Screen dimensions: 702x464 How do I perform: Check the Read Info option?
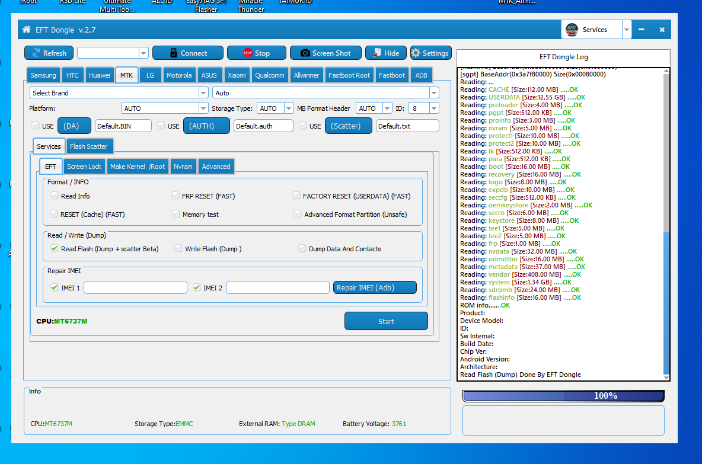pyautogui.click(x=54, y=196)
